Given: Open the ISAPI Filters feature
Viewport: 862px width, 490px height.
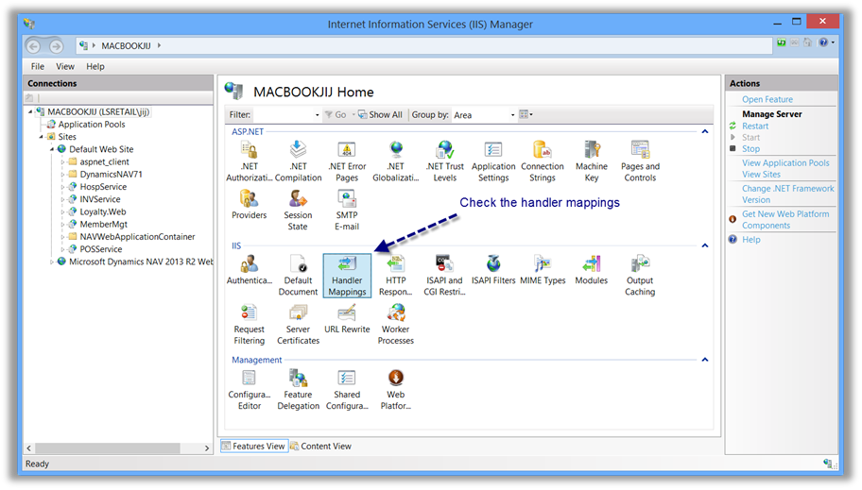Looking at the screenshot, I should (x=493, y=270).
